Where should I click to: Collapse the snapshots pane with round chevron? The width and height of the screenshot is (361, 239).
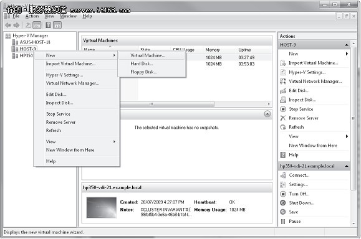[267, 114]
